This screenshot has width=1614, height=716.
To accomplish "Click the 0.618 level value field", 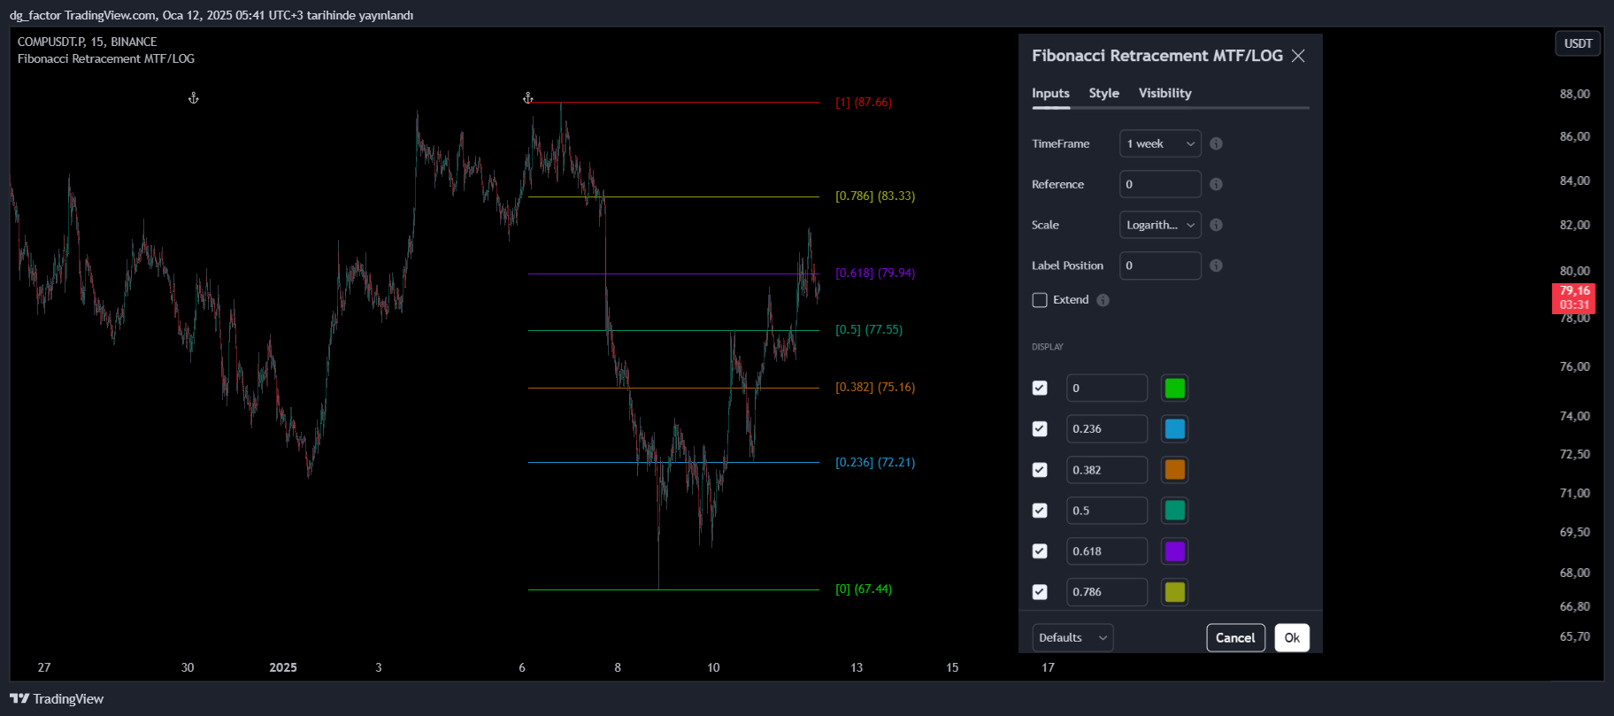I will pos(1107,551).
